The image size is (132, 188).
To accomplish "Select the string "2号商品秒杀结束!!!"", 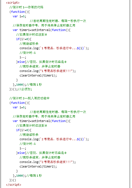I will [56, 162].
